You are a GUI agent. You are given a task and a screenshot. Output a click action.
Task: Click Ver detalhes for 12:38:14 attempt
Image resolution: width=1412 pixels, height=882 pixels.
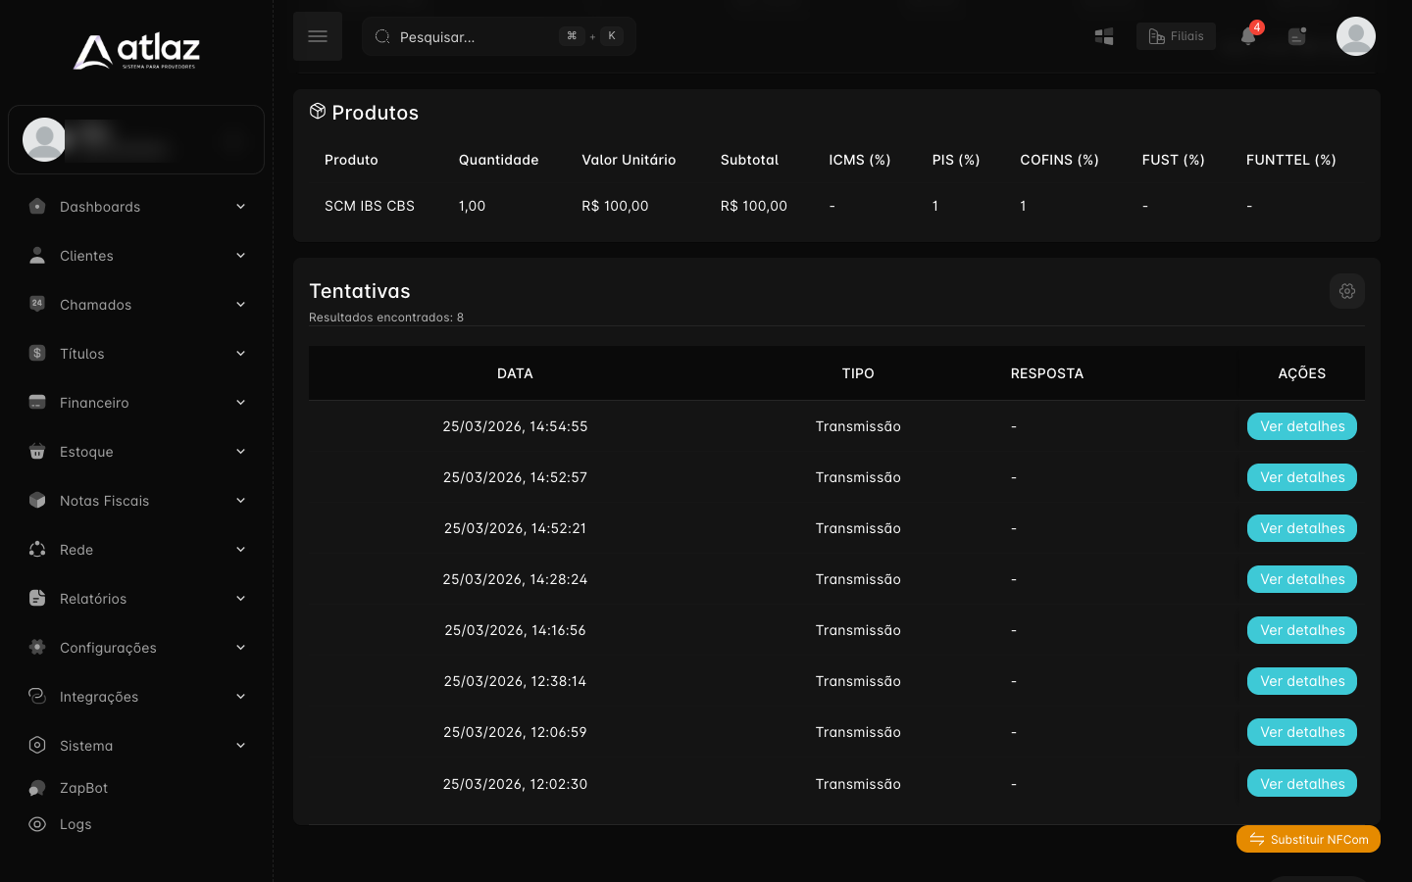point(1302,681)
